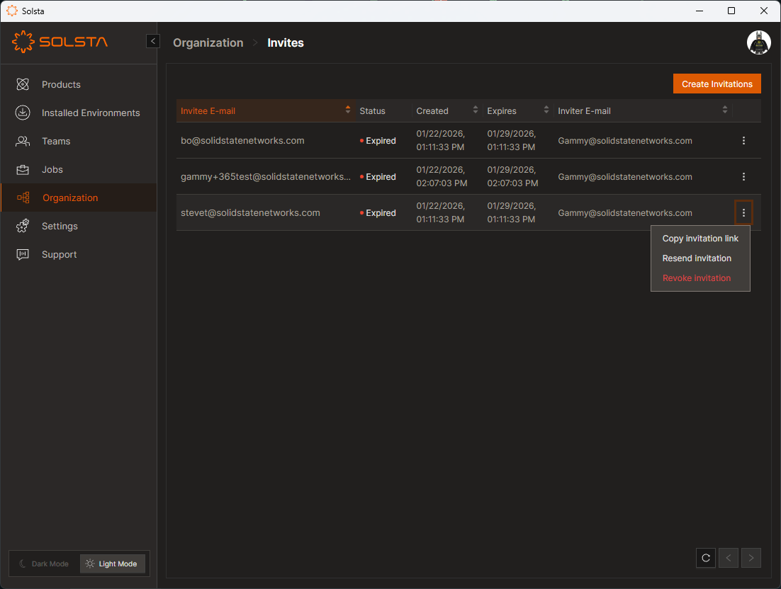The width and height of the screenshot is (781, 589).
Task: Click the Support chat icon
Action: coord(23,255)
